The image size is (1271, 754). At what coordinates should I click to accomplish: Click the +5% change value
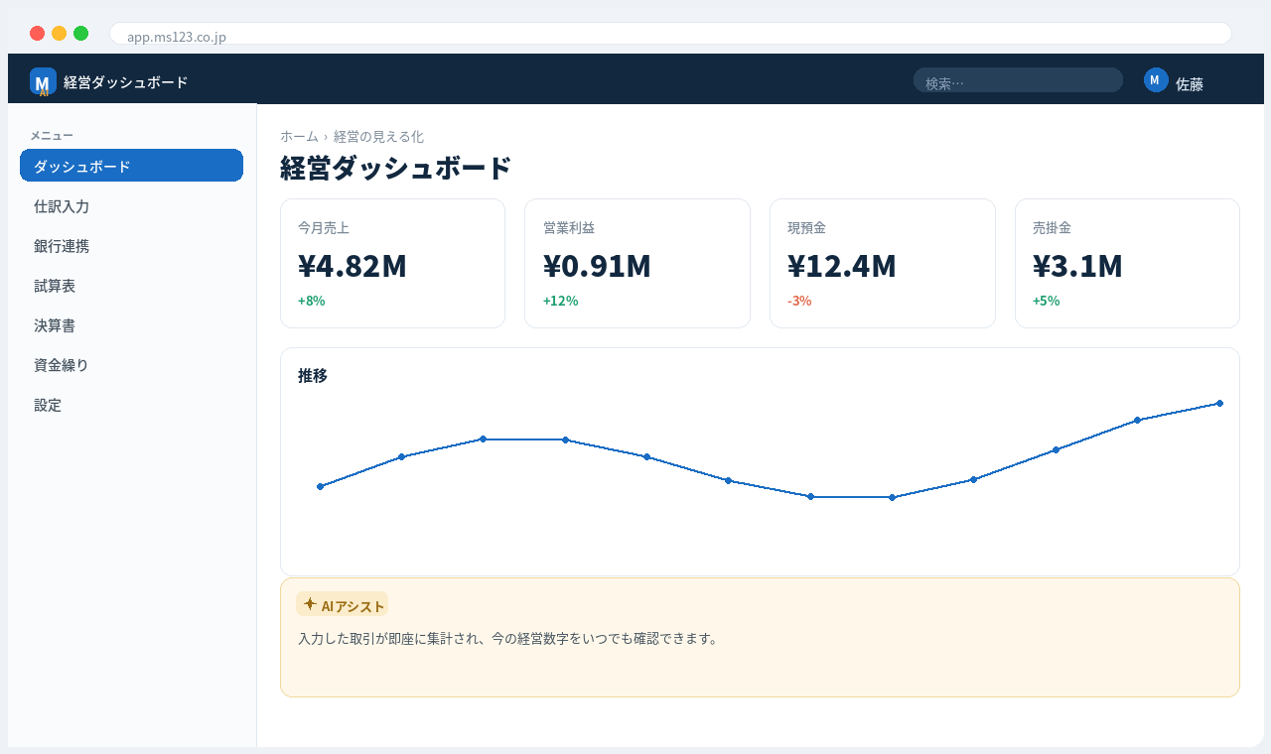point(1047,301)
